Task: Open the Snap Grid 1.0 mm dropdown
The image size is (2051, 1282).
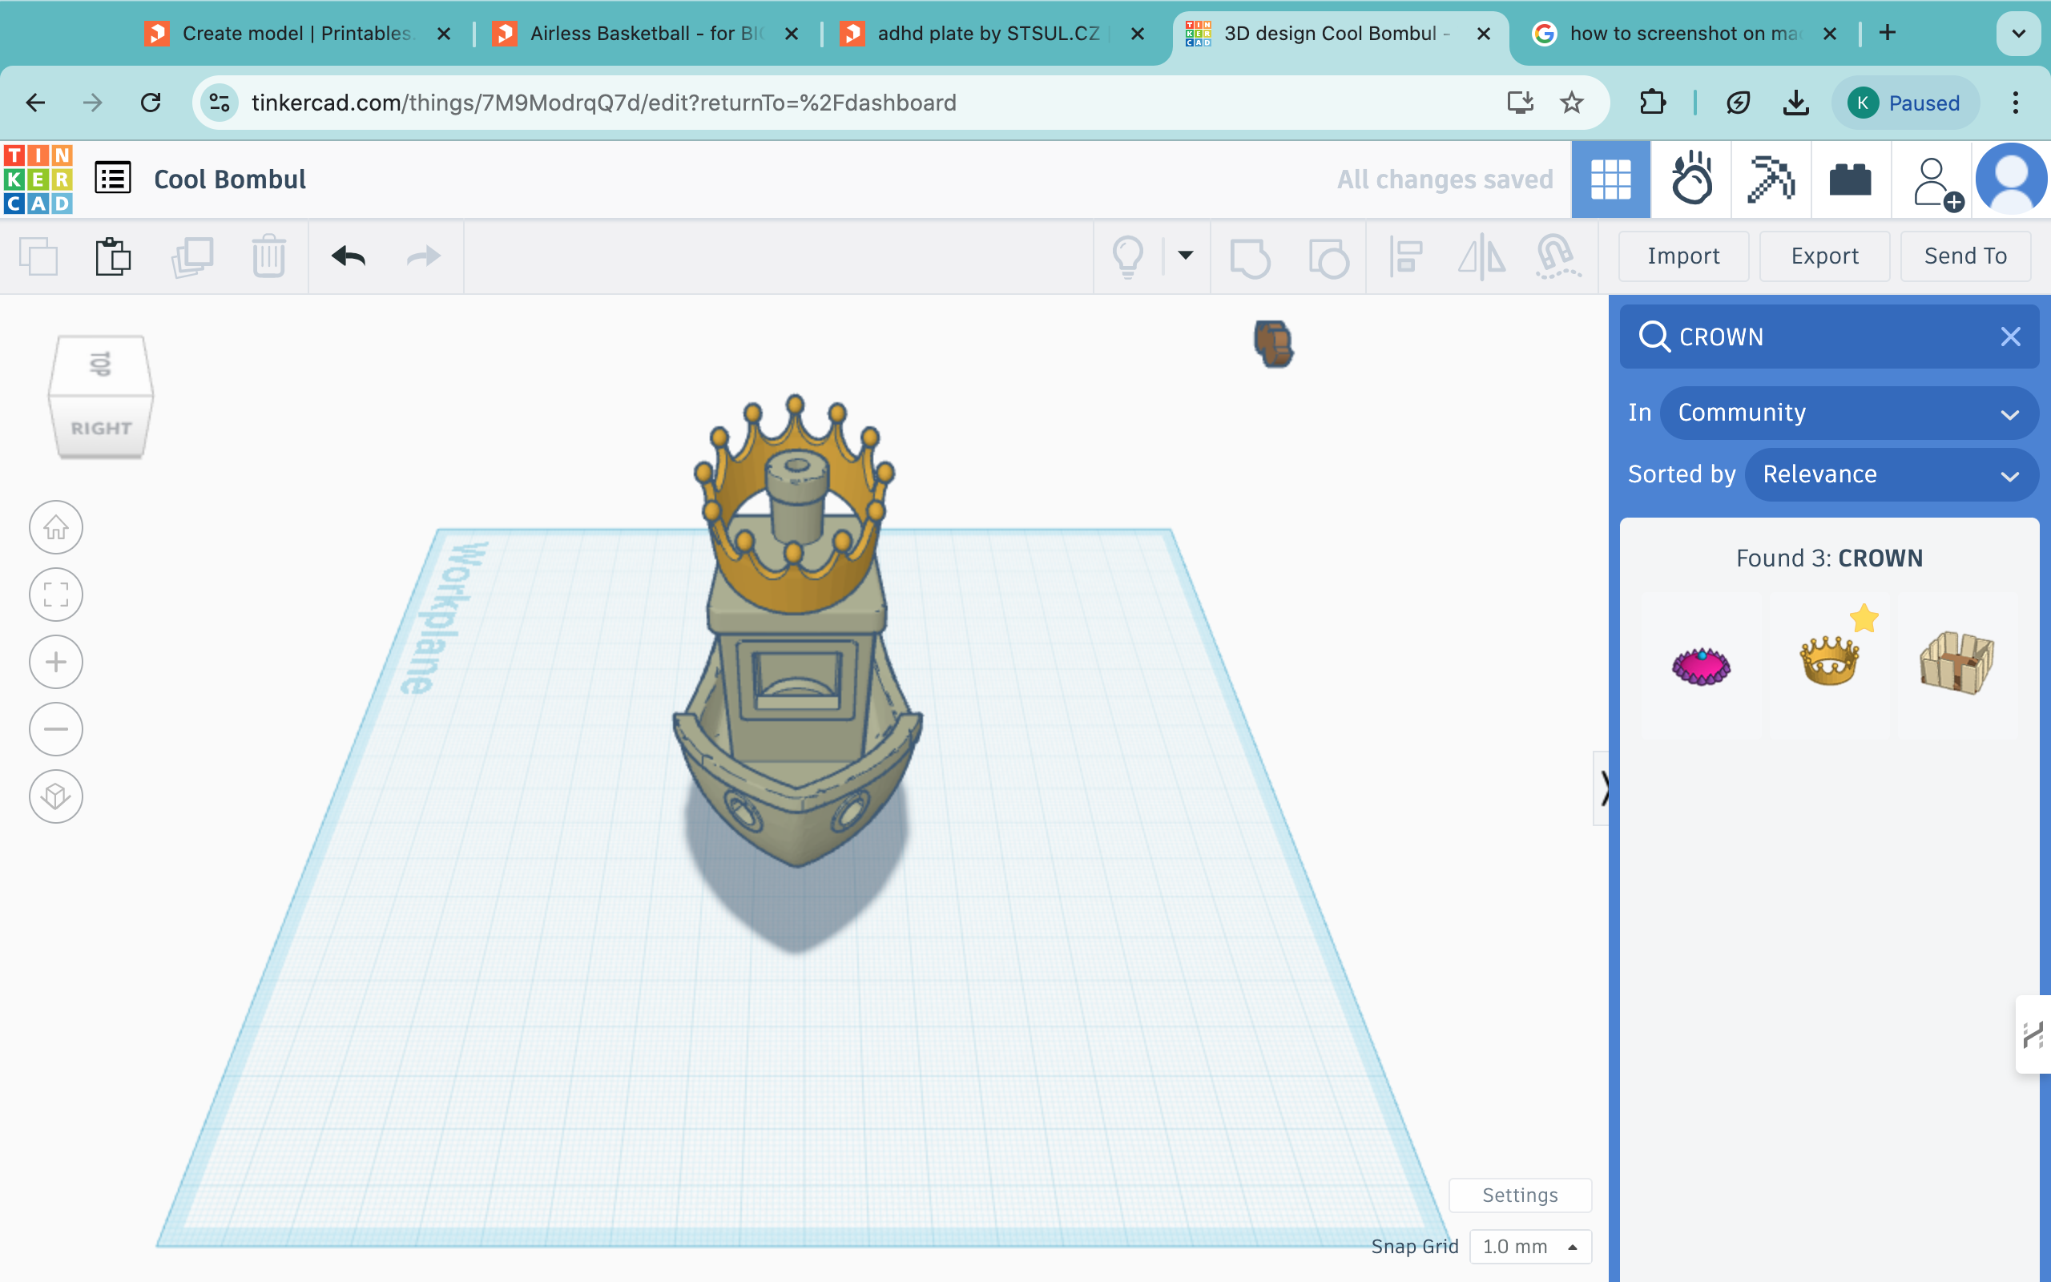Action: (x=1529, y=1247)
